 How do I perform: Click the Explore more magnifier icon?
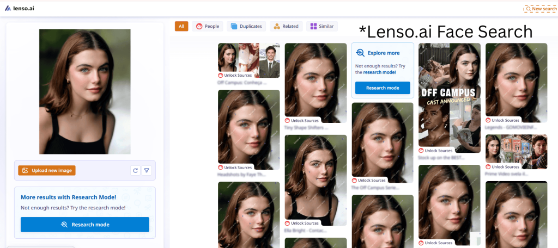tap(360, 53)
